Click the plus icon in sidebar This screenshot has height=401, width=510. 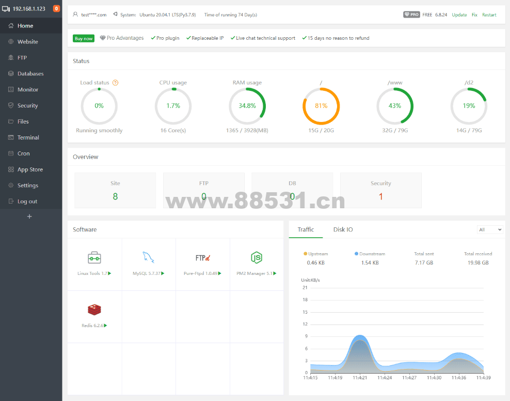click(x=29, y=217)
